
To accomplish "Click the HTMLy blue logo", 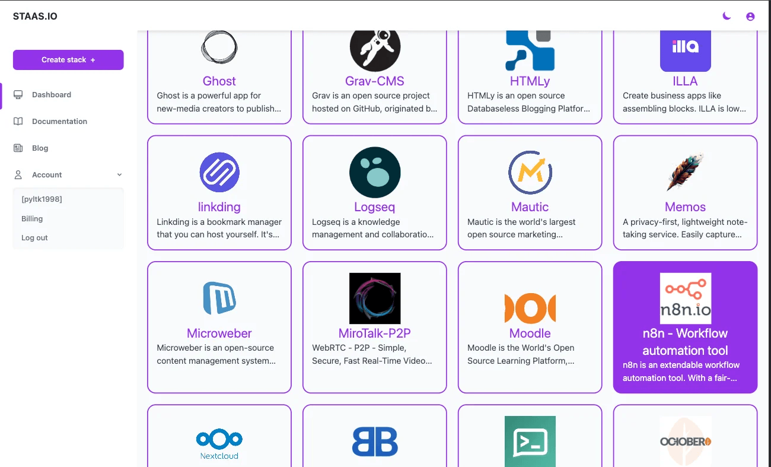I will pos(530,50).
